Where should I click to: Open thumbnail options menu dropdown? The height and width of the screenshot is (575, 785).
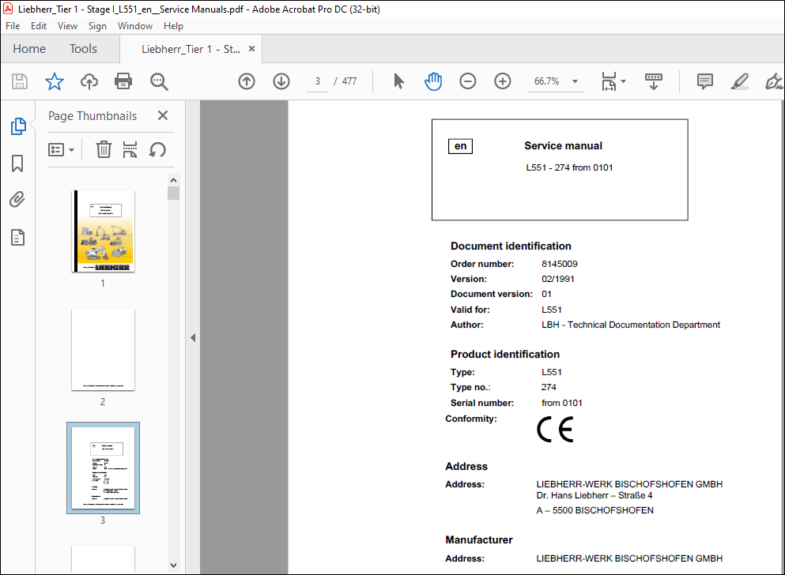[61, 149]
